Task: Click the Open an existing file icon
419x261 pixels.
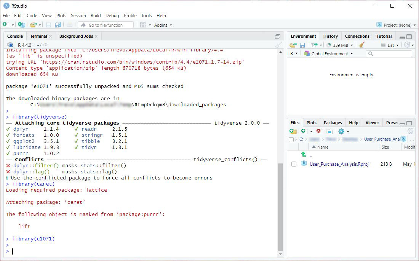Action: coord(33,25)
